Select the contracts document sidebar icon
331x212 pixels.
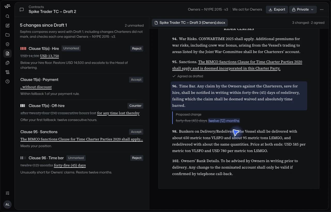(x=7, y=54)
